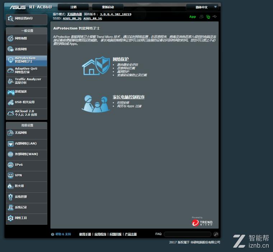The height and width of the screenshot is (252, 273).
Task: Open the 家长电脑控制程序 link
Action: click(x=129, y=97)
